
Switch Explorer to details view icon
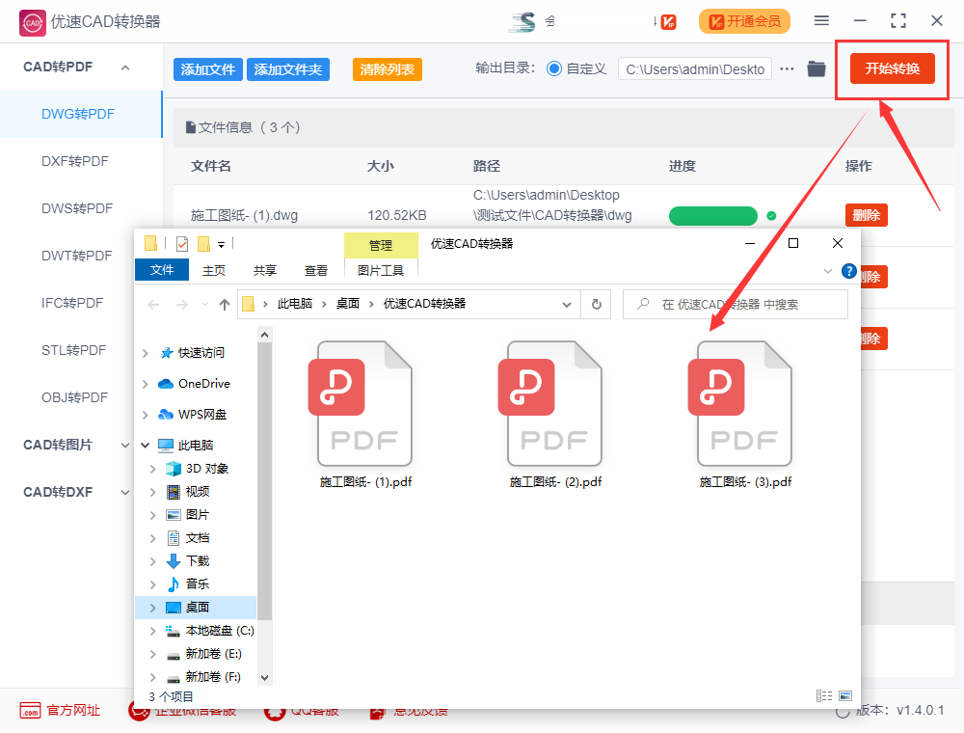click(x=824, y=696)
